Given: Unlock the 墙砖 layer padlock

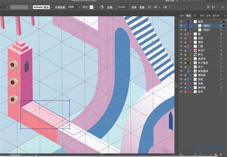Looking at the screenshot, I should (186, 42).
